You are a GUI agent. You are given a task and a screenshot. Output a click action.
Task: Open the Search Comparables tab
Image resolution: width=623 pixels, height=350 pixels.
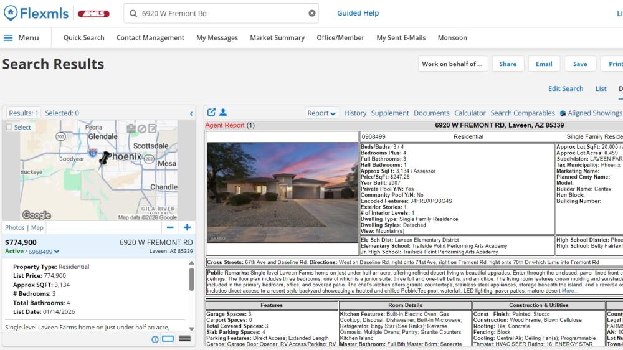pos(522,113)
